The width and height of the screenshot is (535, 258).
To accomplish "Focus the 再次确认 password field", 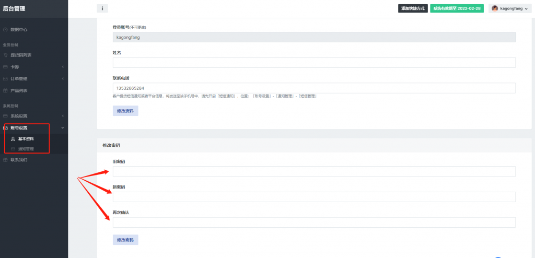I will (x=314, y=222).
